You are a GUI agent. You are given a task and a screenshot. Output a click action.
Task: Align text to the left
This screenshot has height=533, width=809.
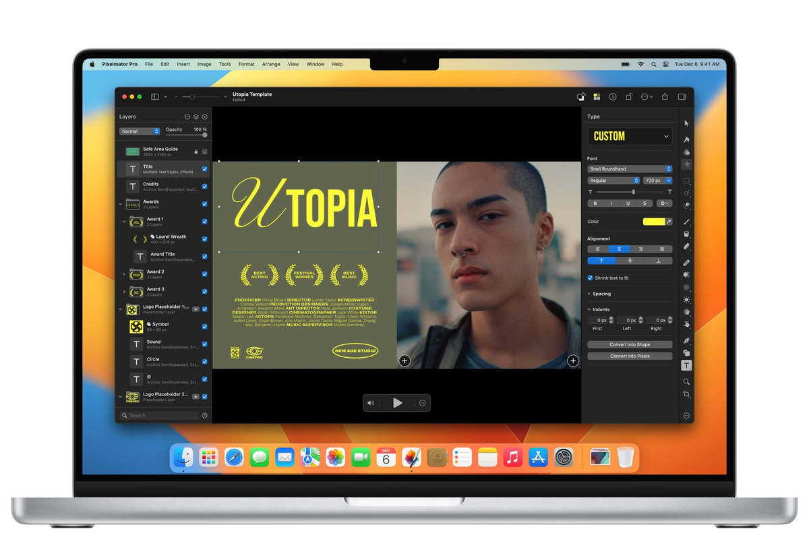point(598,249)
